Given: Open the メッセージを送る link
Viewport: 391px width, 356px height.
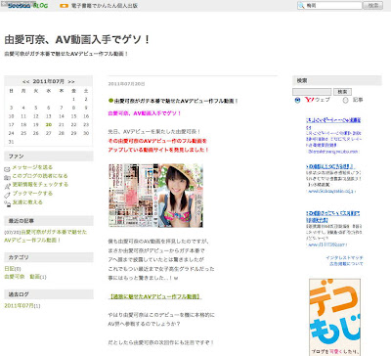Looking at the screenshot, I should click(32, 167).
